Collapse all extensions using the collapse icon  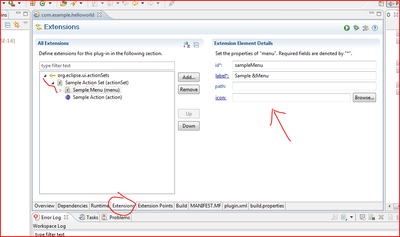(196, 45)
